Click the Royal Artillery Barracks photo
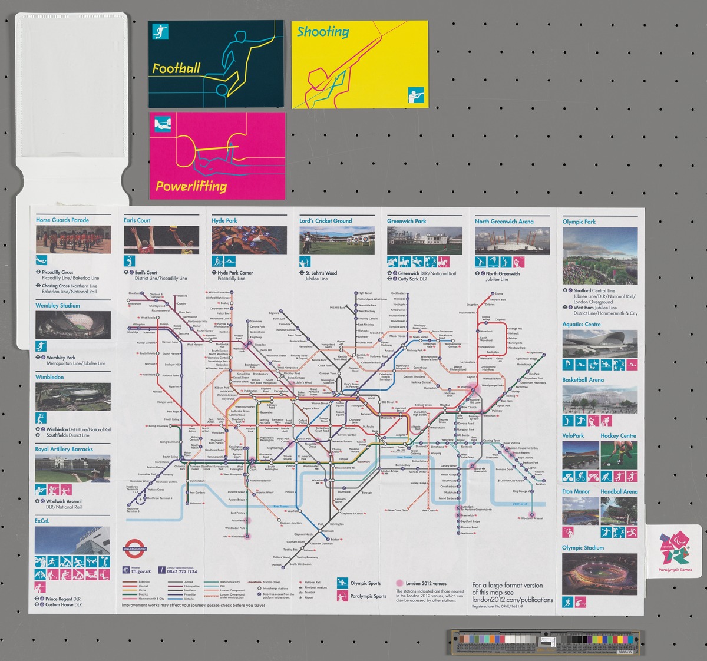 point(72,469)
